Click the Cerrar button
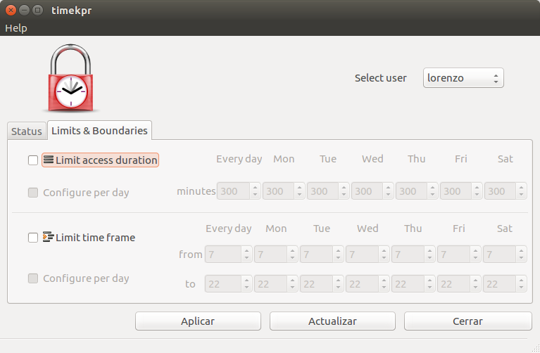Screen dimensions: 540x353 tap(467, 321)
